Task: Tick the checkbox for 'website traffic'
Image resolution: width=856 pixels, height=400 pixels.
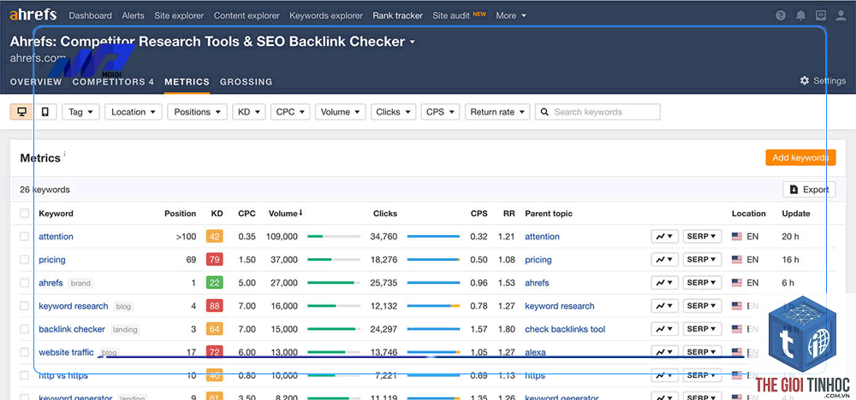Action: pos(25,353)
